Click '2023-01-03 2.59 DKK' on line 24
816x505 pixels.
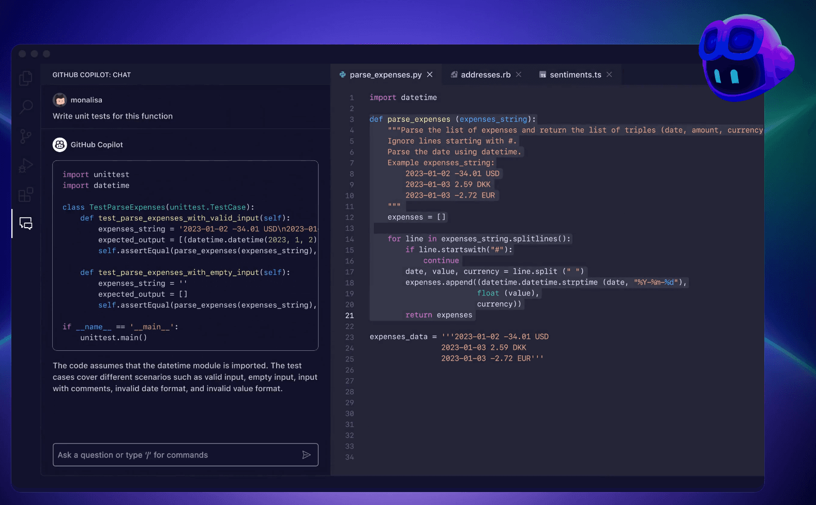(483, 347)
